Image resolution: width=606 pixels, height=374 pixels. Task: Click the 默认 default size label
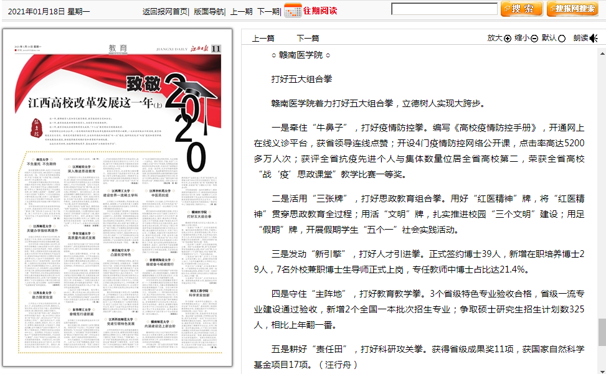(x=549, y=38)
